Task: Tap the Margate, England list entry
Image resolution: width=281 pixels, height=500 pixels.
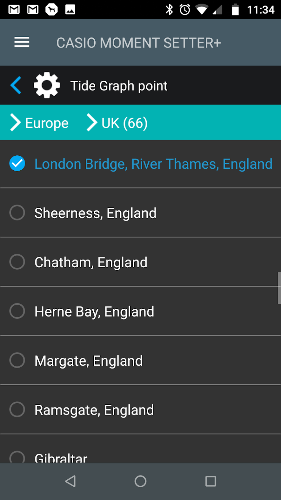Action: click(x=88, y=361)
